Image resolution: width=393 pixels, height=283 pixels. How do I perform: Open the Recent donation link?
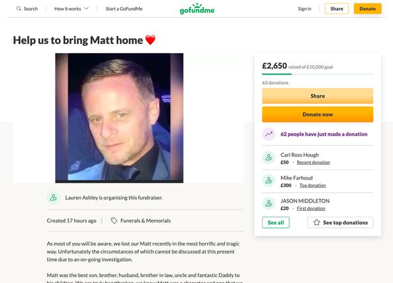(x=313, y=162)
